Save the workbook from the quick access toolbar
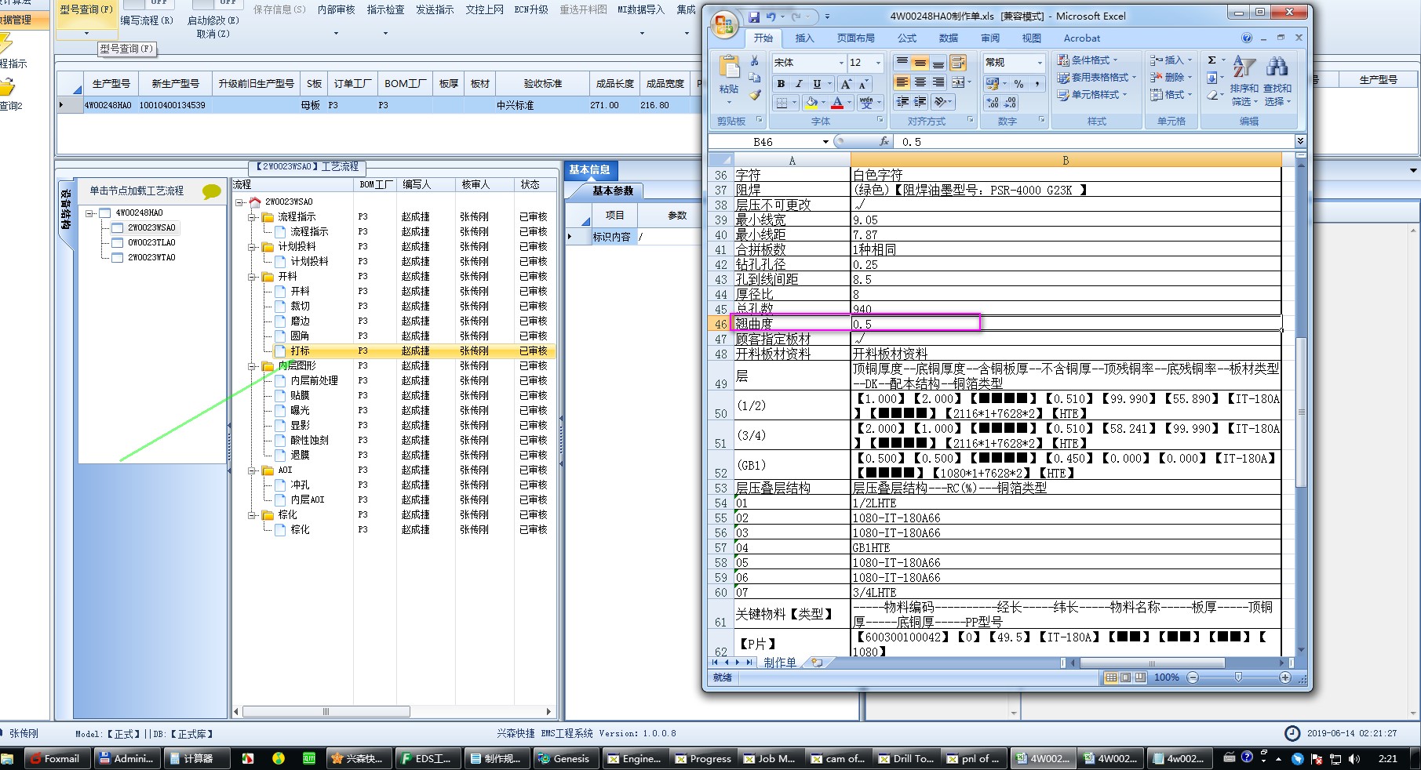 coord(754,16)
